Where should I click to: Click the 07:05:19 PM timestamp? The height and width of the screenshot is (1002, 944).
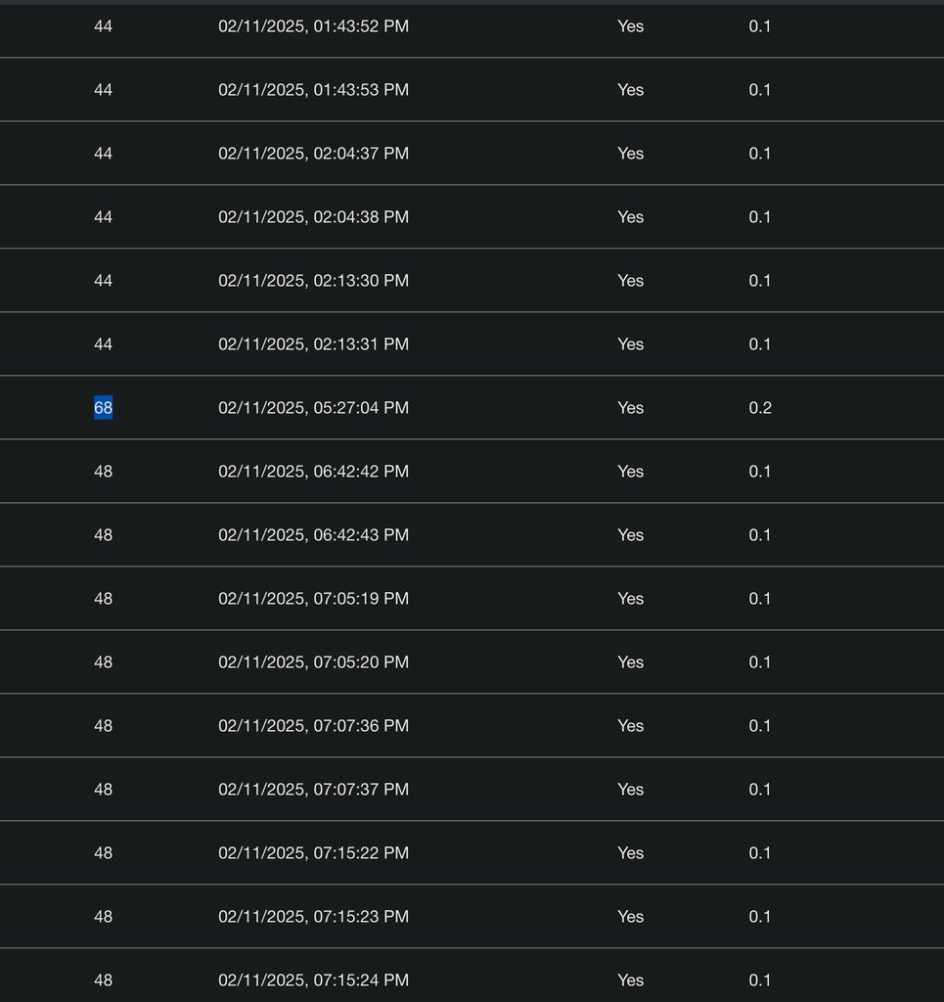pos(313,599)
